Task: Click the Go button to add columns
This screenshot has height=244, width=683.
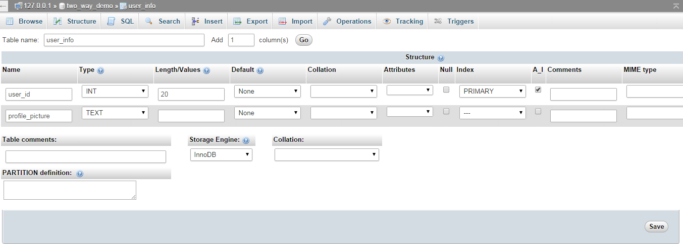Action: coord(303,40)
